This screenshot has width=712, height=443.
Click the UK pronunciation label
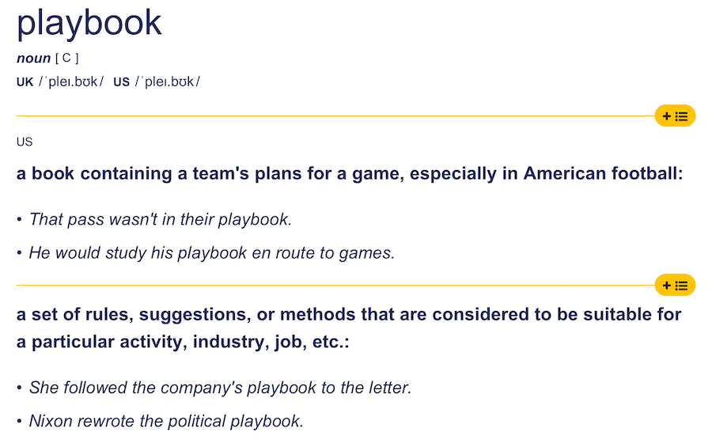coord(25,82)
